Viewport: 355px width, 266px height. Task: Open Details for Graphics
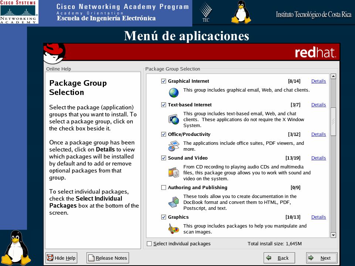pyautogui.click(x=318, y=217)
